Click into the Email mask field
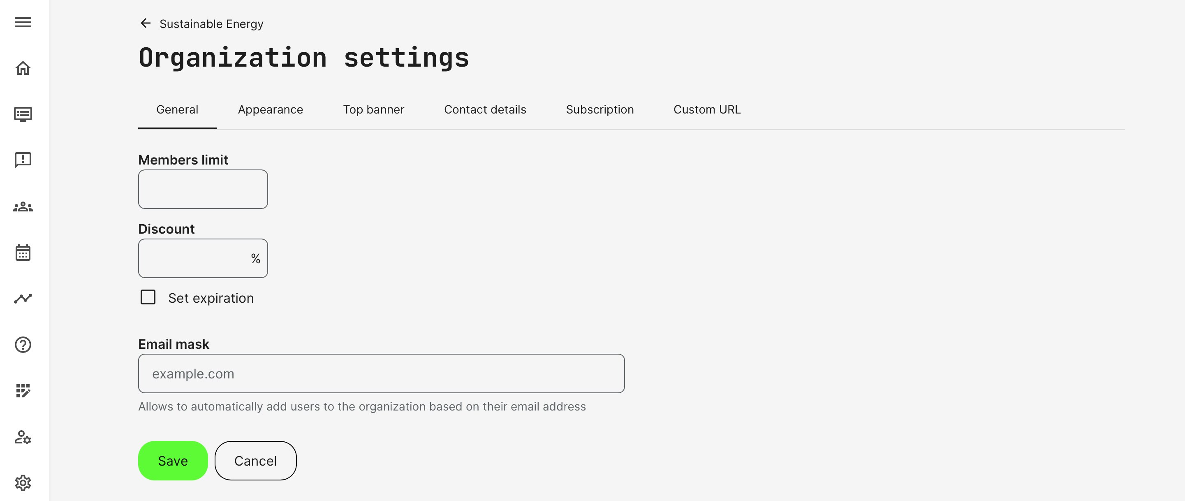 click(381, 373)
